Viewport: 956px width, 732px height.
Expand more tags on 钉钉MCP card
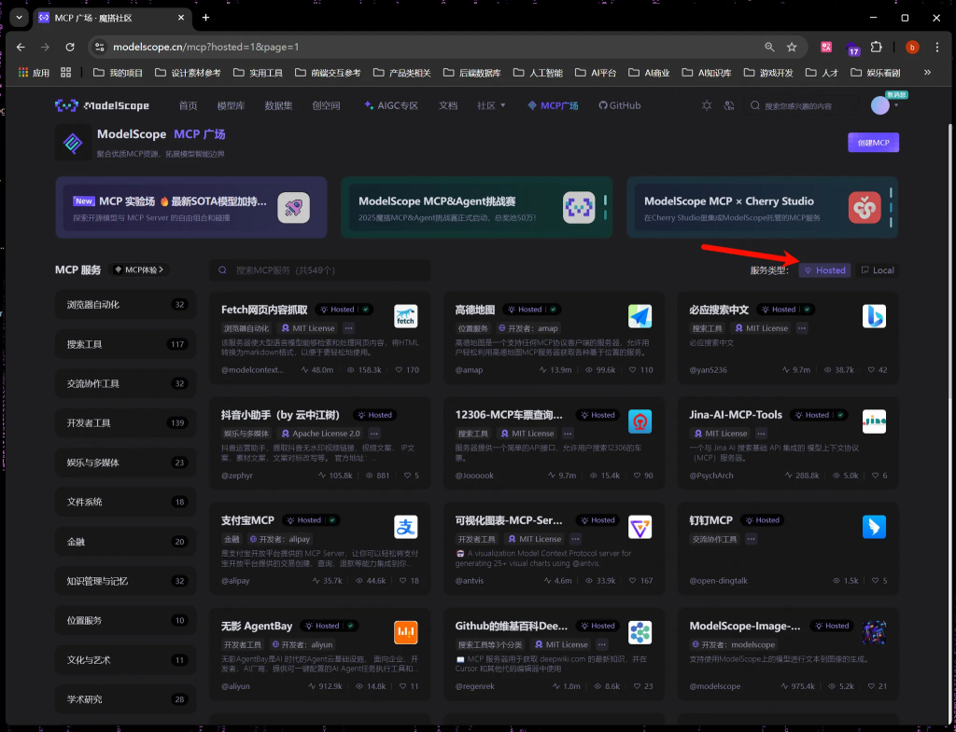click(x=752, y=539)
